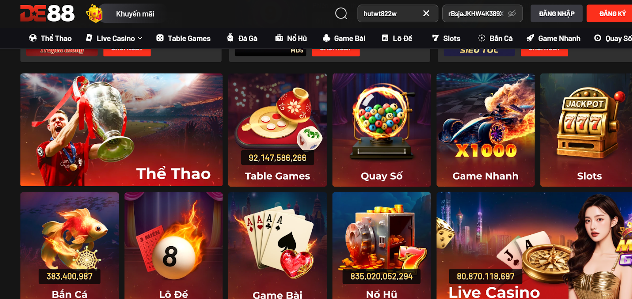
Task: Click the ĐĂNG NHẬP button
Action: pyautogui.click(x=557, y=13)
